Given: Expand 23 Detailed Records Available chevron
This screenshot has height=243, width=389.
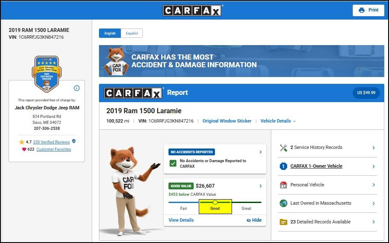Looking at the screenshot, I should coord(374,222).
